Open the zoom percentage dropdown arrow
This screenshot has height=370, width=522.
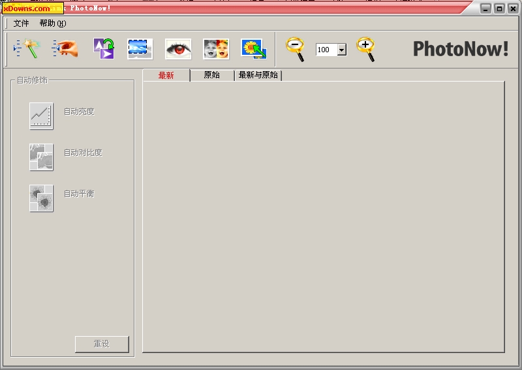tap(341, 50)
